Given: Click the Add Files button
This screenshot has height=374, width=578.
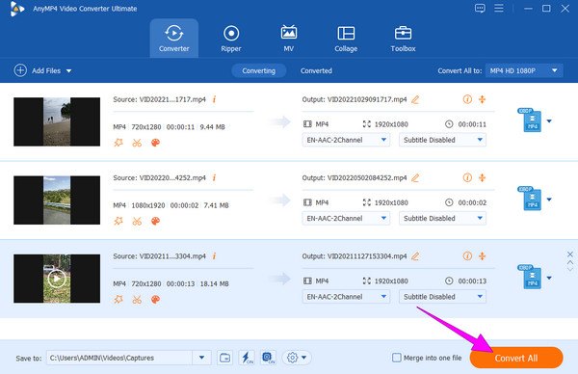Looking at the screenshot, I should click(x=38, y=70).
